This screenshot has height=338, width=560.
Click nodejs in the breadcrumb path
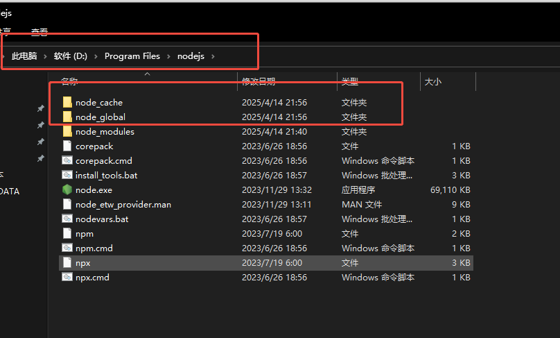pos(191,56)
